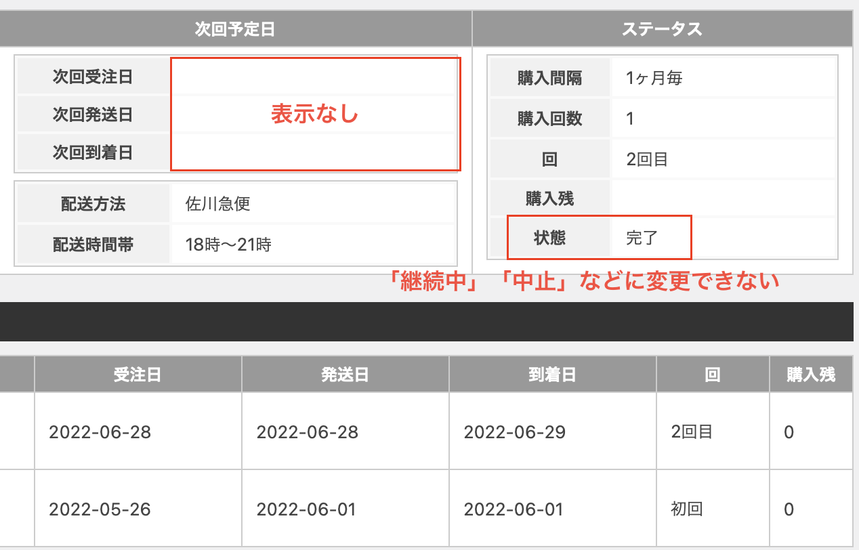Click the 状態 label cell
The width and height of the screenshot is (859, 550).
[x=549, y=238]
